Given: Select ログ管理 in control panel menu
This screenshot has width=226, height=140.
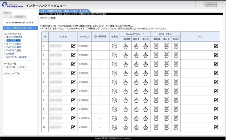Looking at the screenshot, I should point(10,54).
